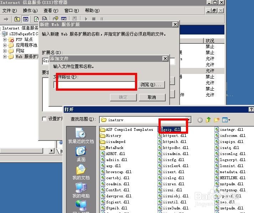Open the view menu icon in Open dialog
Screen dimensions: 254x213
226,120
